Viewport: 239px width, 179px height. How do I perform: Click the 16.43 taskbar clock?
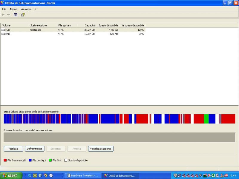point(233,176)
